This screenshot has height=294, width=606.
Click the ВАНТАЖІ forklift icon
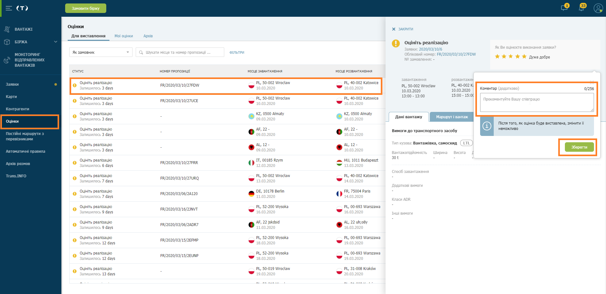pyautogui.click(x=7, y=29)
